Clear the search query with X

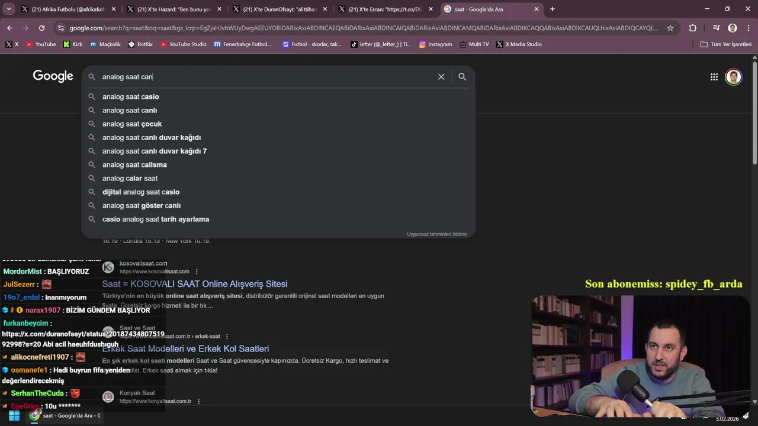point(441,77)
